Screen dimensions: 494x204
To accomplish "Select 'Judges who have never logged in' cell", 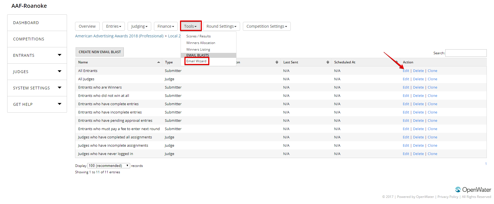I will [106, 154].
